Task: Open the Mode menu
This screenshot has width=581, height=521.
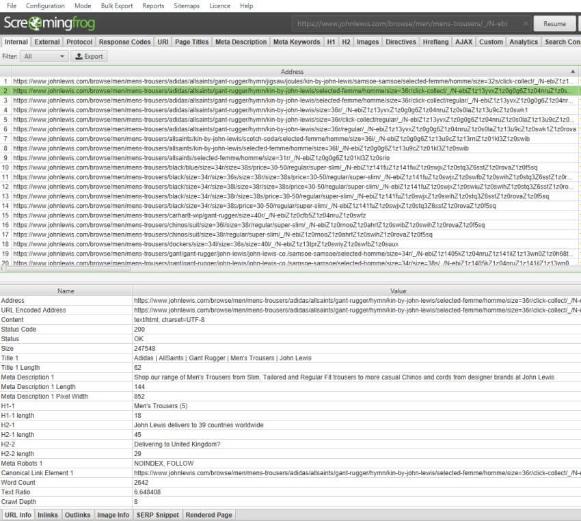Action: [x=83, y=6]
